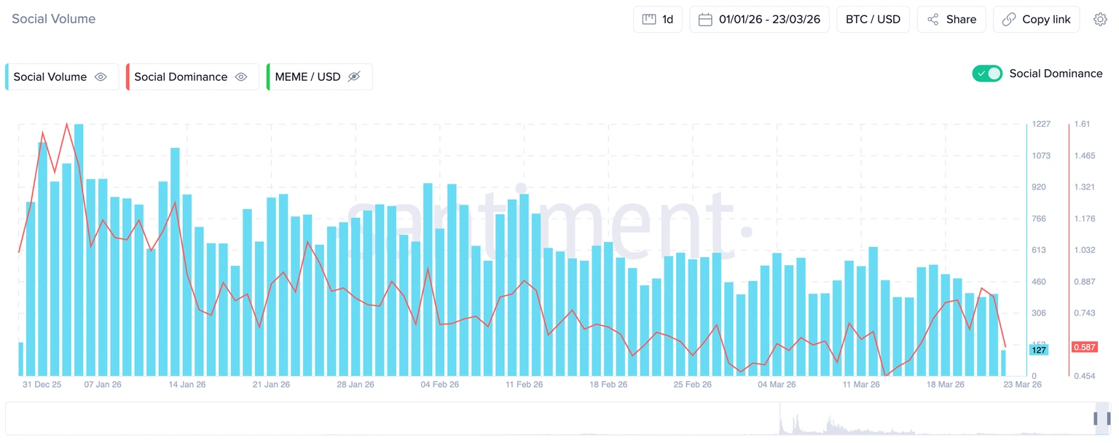
Task: Open the chart settings gear icon
Action: point(1100,20)
